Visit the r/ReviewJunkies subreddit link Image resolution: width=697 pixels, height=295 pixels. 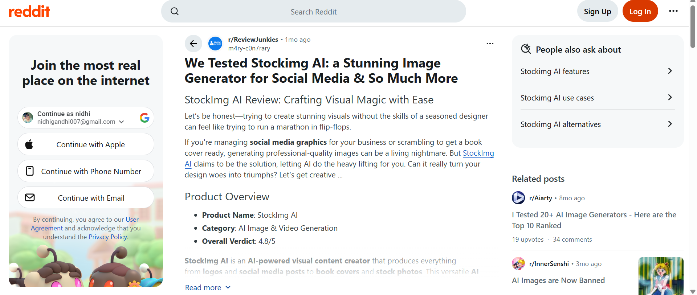pos(253,39)
